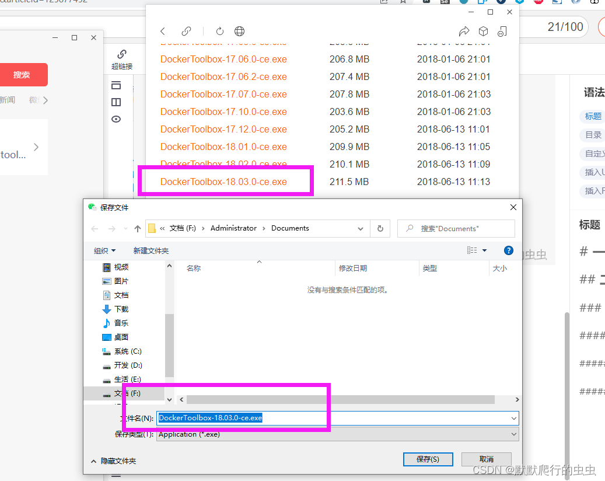The width and height of the screenshot is (605, 481).
Task: Select 桌面 in the navigation tree
Action: pos(116,337)
